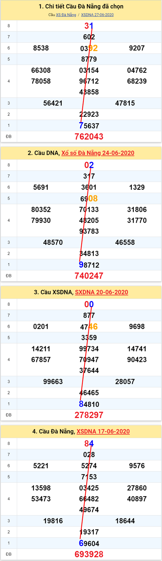162x561 pixels.
Task: Click first prize number 98712
Action: (89, 265)
